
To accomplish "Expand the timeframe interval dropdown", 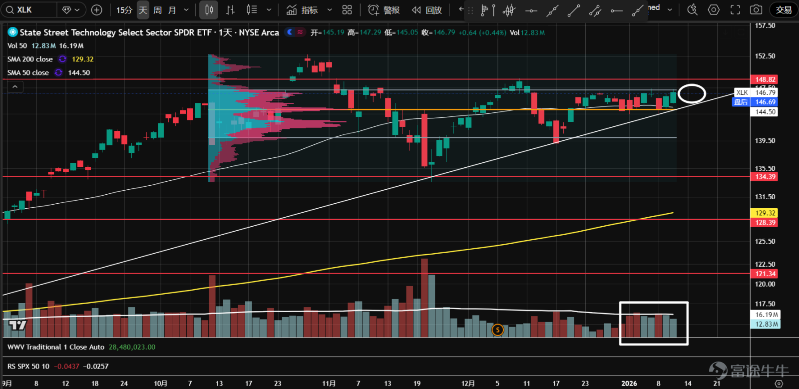I will [186, 10].
